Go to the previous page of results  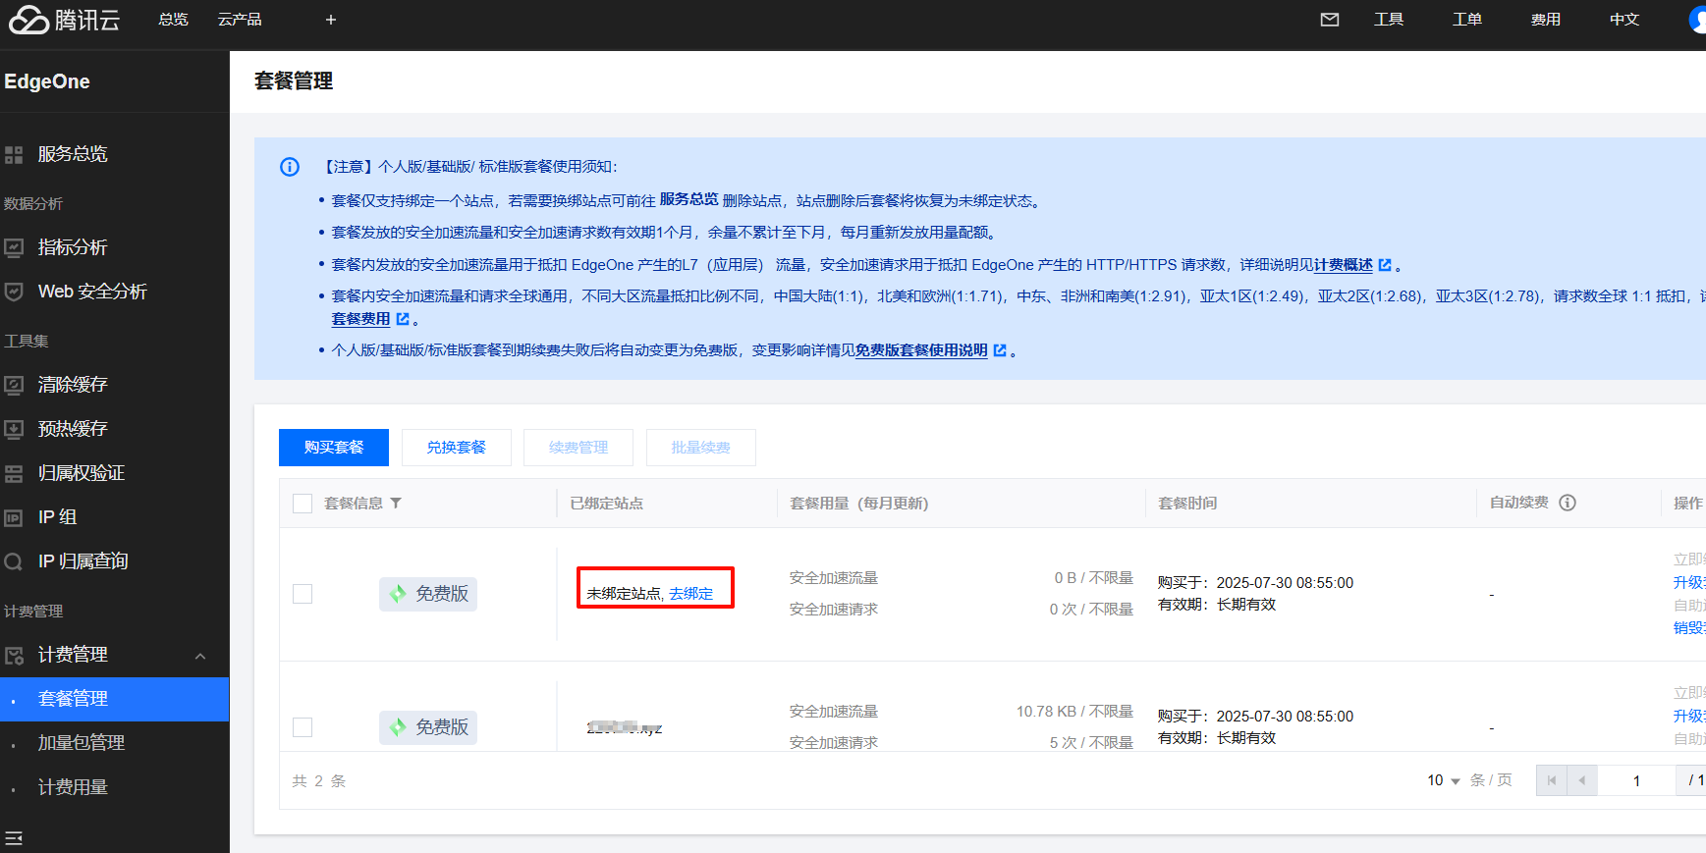pos(1582,780)
